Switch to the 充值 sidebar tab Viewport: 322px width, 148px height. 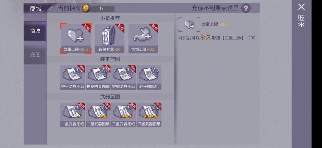click(35, 55)
